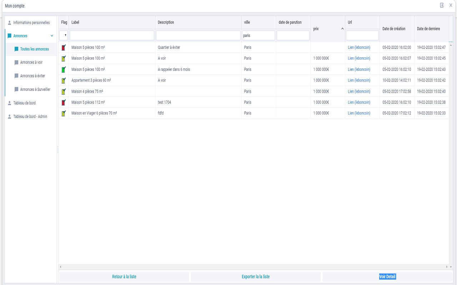Click the red flag icon for 'Quartier à éviter' row
Screen dimensions: 457x285
coord(64,47)
